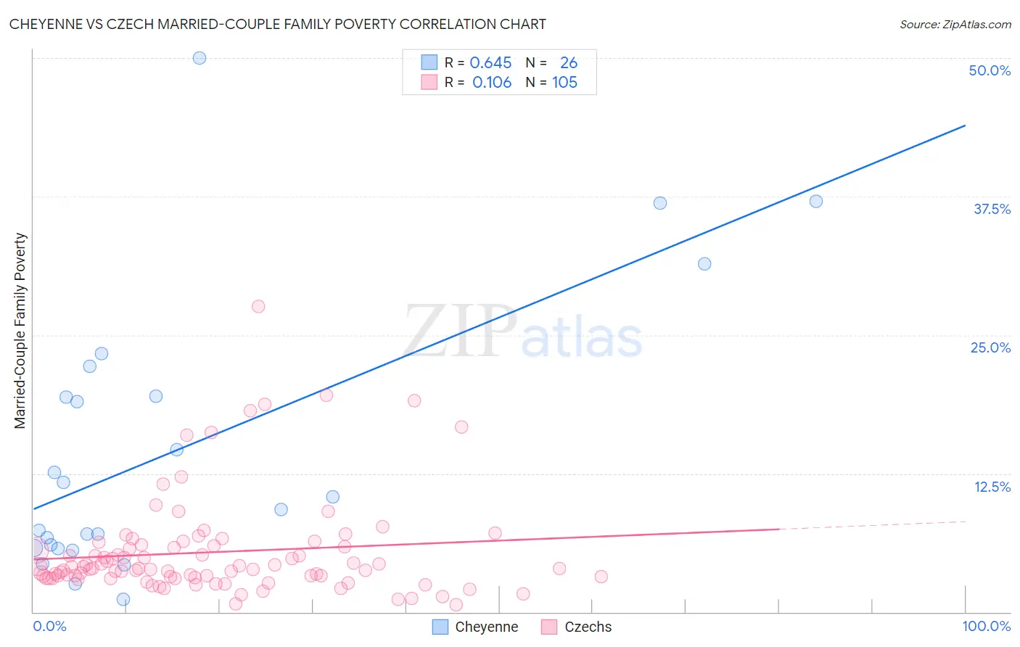Click the 100.0% x-axis label
The height and width of the screenshot is (647, 1020).
click(x=987, y=626)
